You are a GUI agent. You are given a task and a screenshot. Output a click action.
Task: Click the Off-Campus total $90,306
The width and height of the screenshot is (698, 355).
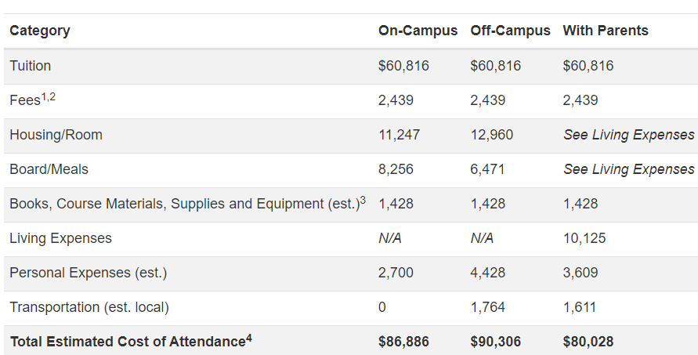495,342
